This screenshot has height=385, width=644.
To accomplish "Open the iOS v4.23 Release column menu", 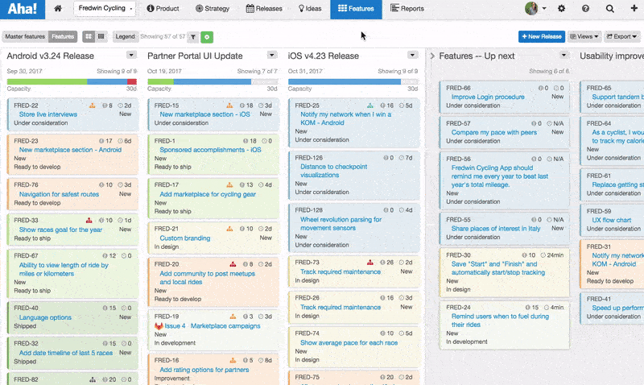I will pos(412,55).
